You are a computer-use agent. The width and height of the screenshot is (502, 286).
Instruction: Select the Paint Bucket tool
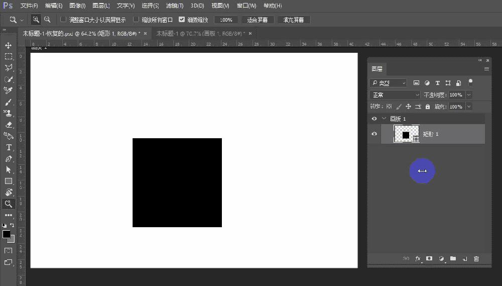click(x=9, y=136)
